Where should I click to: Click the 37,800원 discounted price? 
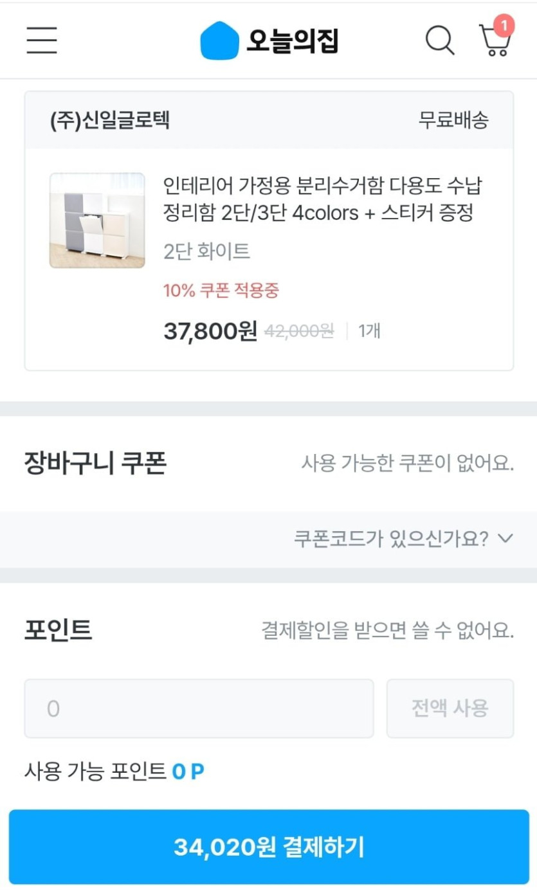(210, 332)
